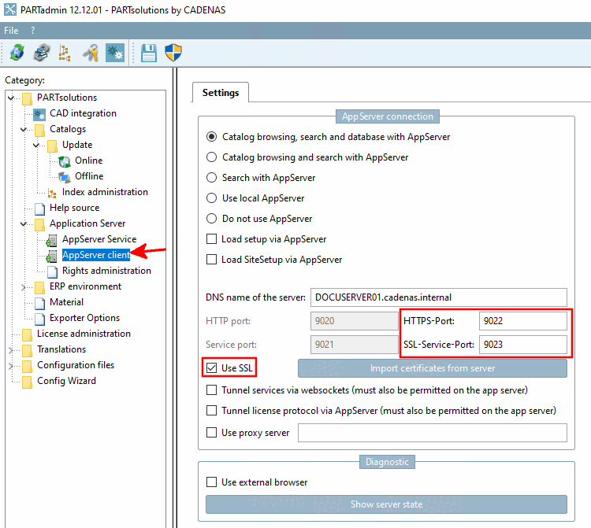591x528 pixels.
Task: Select the License administration tree item
Action: click(x=84, y=334)
